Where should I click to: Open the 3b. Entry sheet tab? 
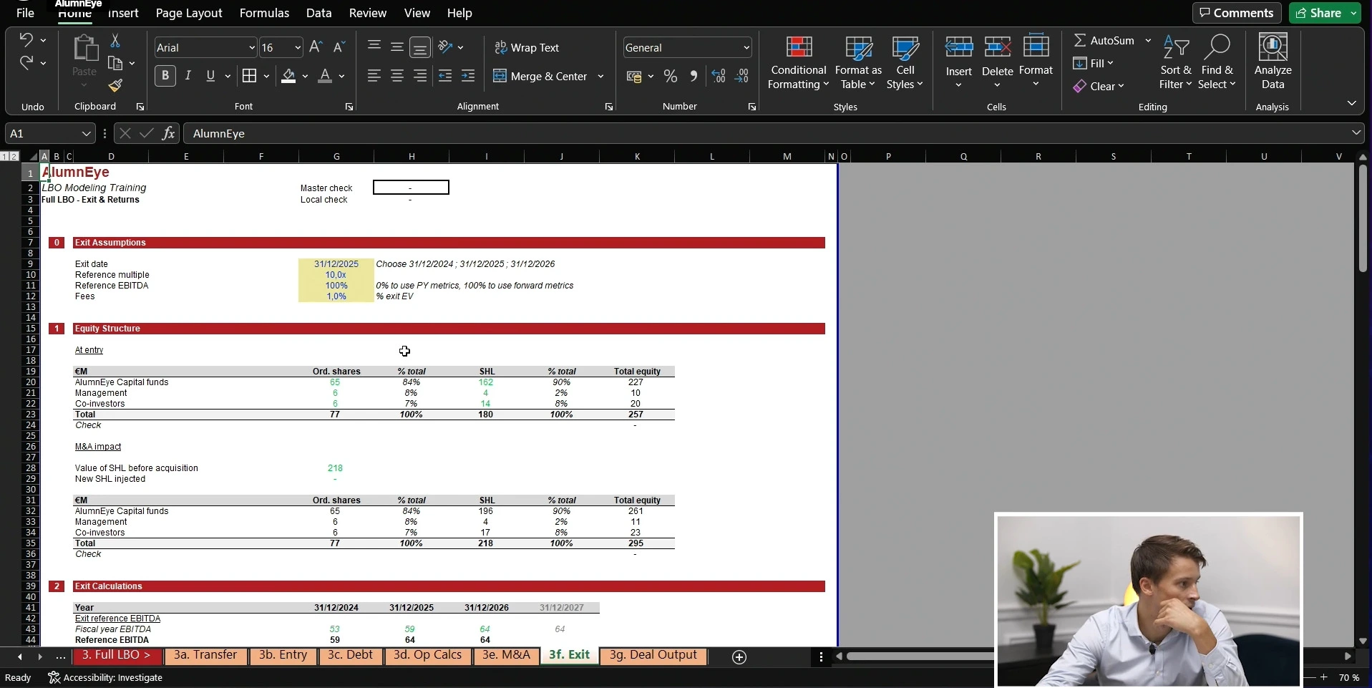(283, 656)
